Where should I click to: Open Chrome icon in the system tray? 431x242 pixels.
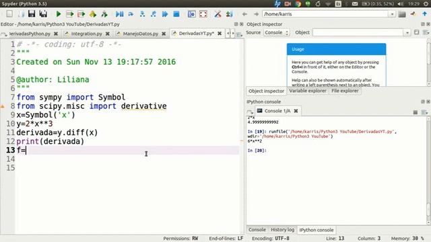click(298, 4)
